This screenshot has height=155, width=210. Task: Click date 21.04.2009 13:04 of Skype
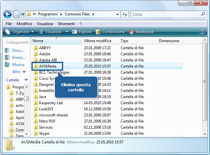pyautogui.click(x=97, y=133)
